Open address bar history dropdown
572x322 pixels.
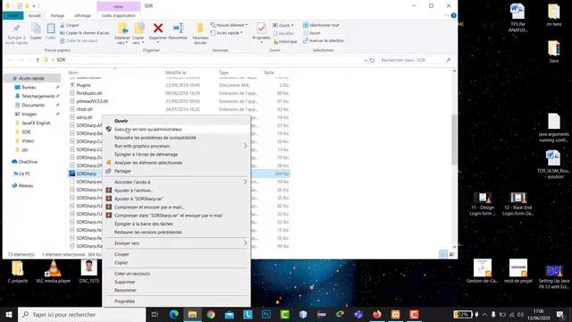pos(366,60)
